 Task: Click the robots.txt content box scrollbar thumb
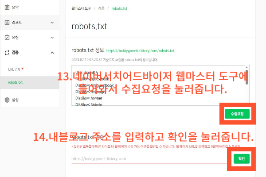246,77
